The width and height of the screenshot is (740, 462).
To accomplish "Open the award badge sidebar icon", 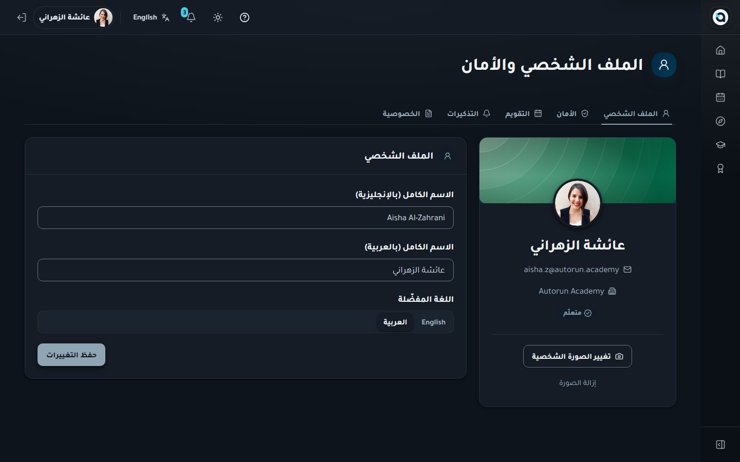I will [720, 168].
